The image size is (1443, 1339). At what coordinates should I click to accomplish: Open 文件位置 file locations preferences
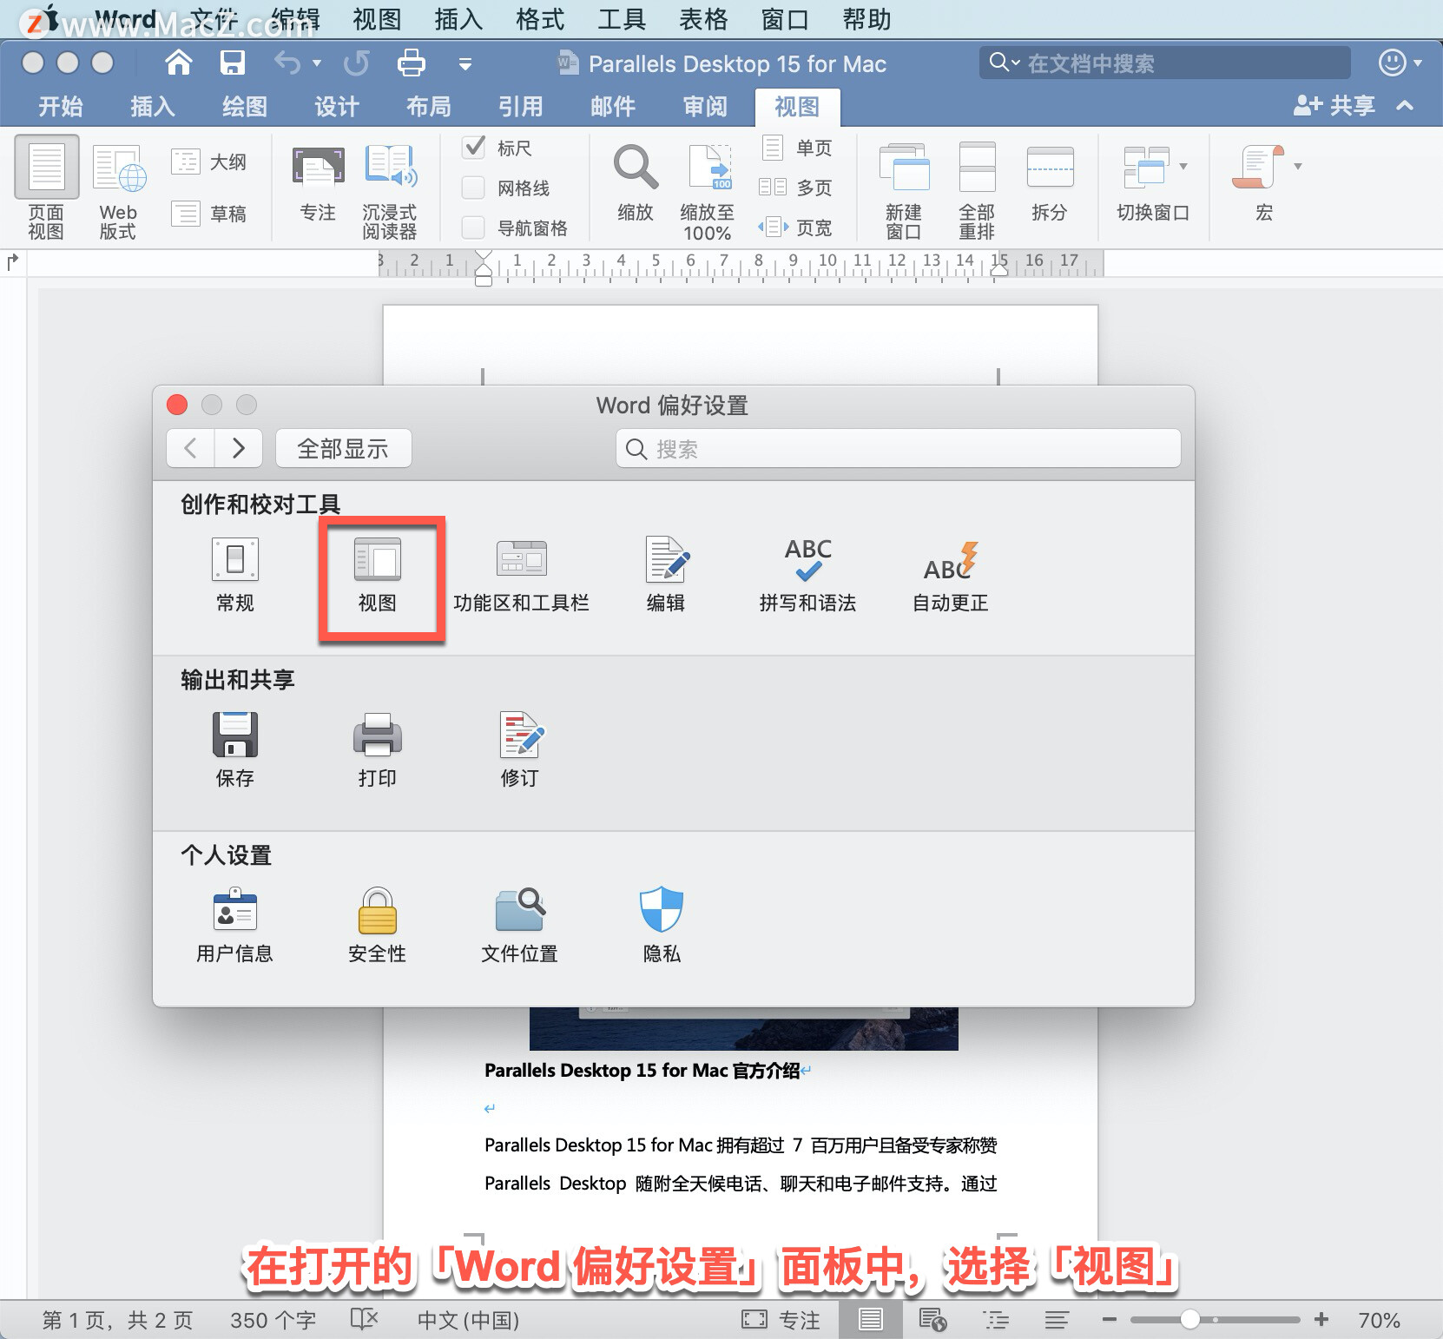pos(519,925)
